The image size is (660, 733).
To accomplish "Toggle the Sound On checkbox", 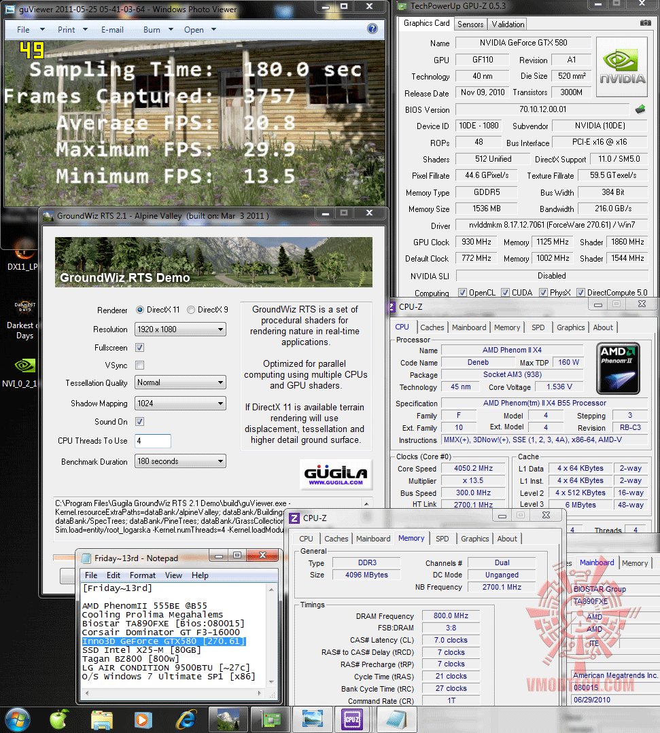I will [139, 422].
